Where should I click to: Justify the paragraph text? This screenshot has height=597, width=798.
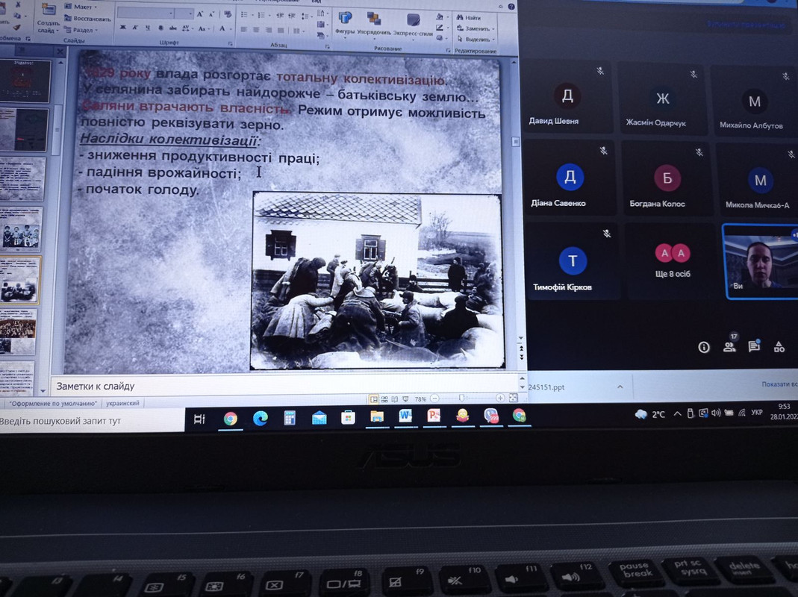click(x=281, y=31)
